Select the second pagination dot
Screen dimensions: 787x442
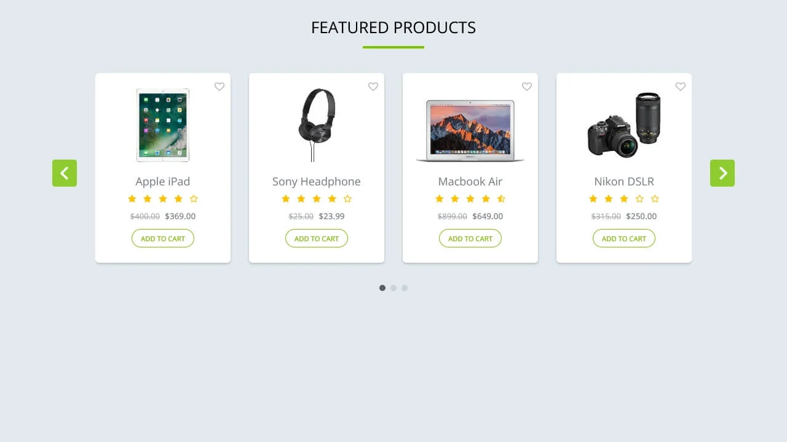pos(393,287)
